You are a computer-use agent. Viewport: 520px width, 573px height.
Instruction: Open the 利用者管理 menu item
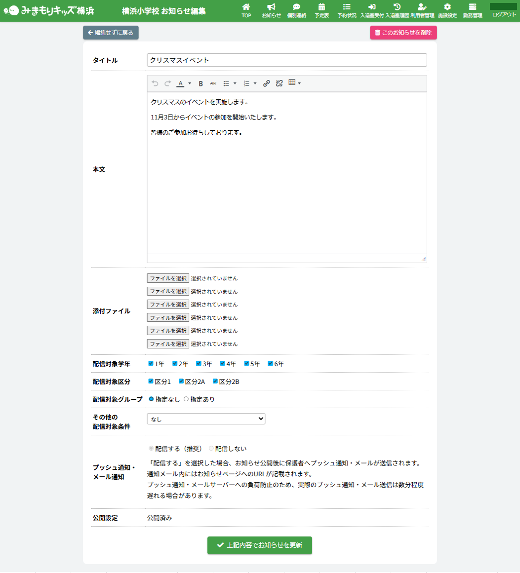pos(422,10)
